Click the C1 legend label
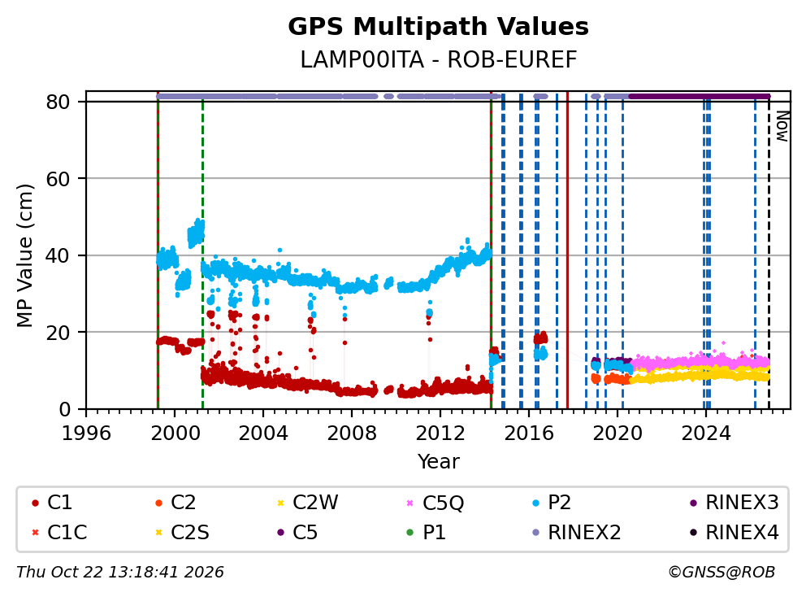 (59, 503)
